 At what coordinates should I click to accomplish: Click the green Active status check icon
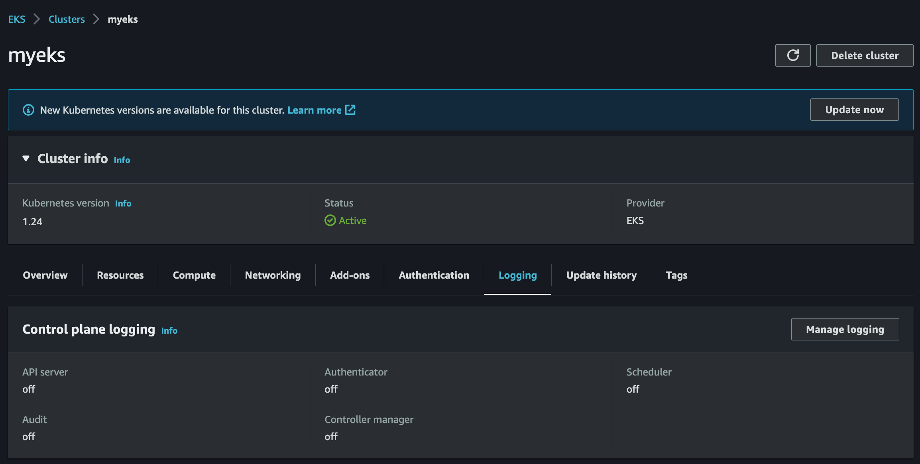pyautogui.click(x=330, y=220)
